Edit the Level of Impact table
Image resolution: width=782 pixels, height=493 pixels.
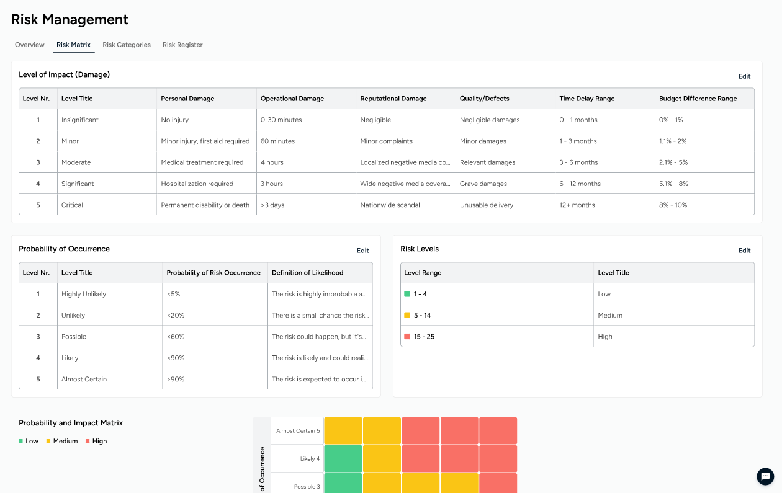744,76
